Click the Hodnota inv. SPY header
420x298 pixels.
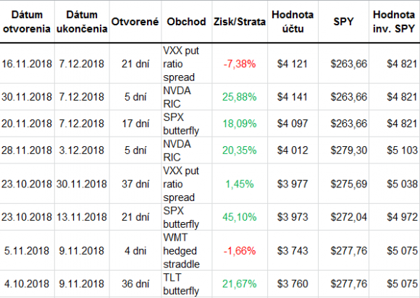point(394,22)
